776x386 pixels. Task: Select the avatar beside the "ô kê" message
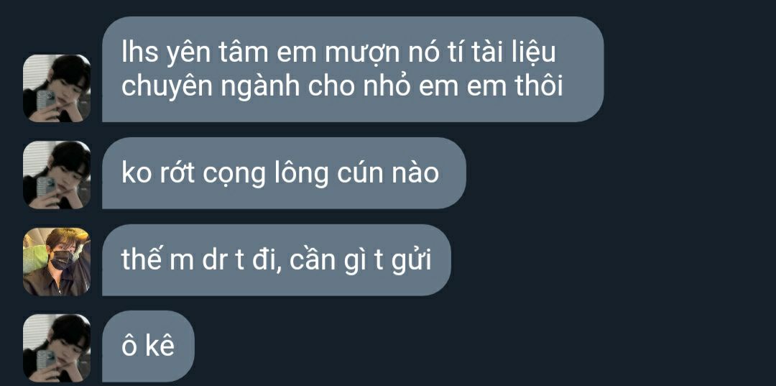tap(57, 348)
